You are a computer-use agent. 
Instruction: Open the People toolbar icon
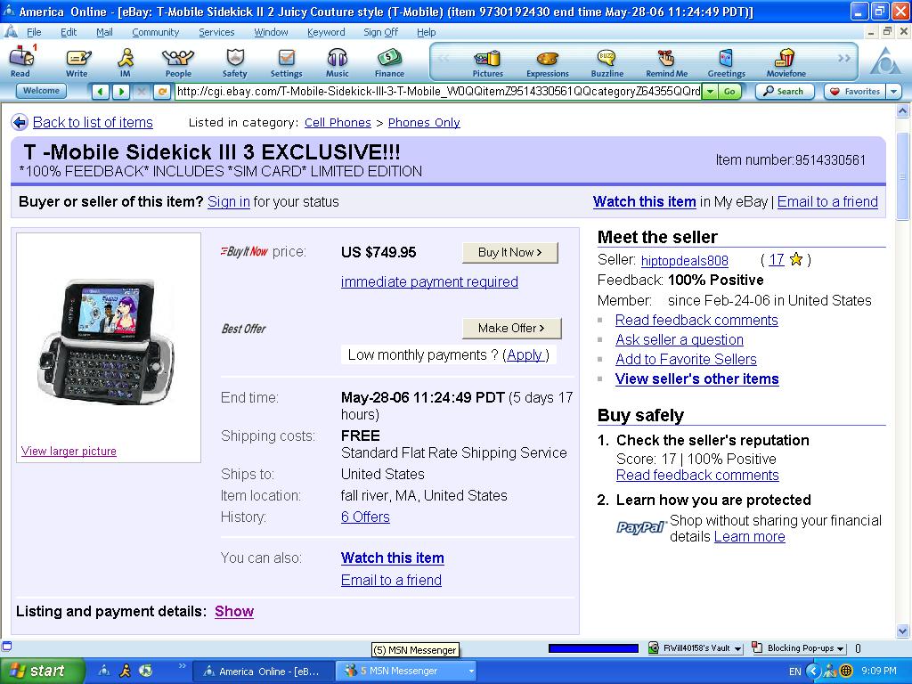(x=178, y=61)
